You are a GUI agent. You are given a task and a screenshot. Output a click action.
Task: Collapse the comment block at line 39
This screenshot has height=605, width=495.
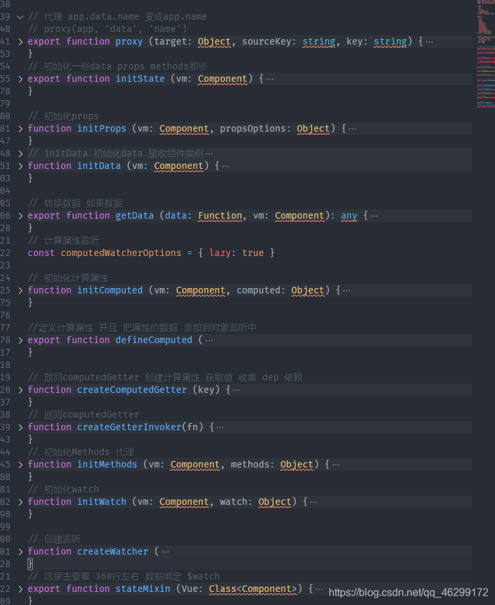[x=20, y=17]
